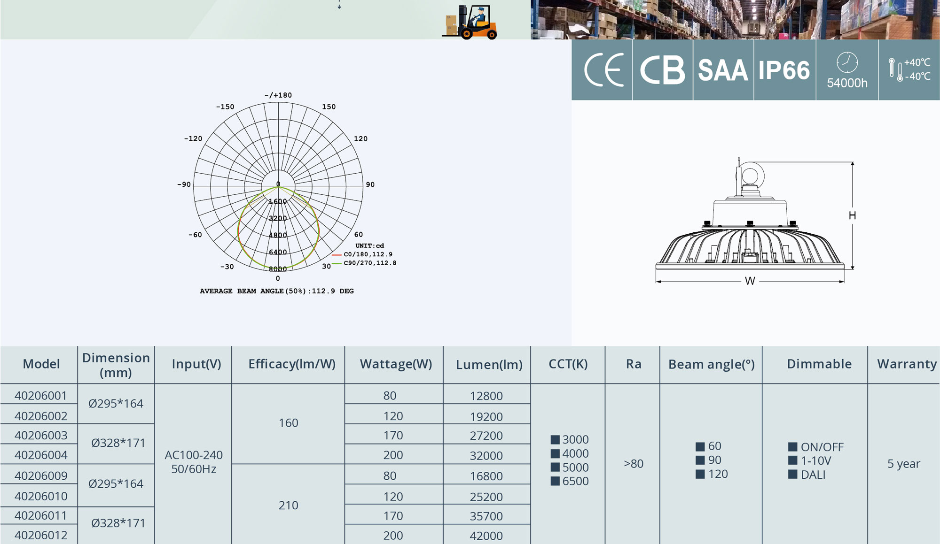Screen dimensions: 940x544
Task: Select model number 40206009
Action: [41, 475]
